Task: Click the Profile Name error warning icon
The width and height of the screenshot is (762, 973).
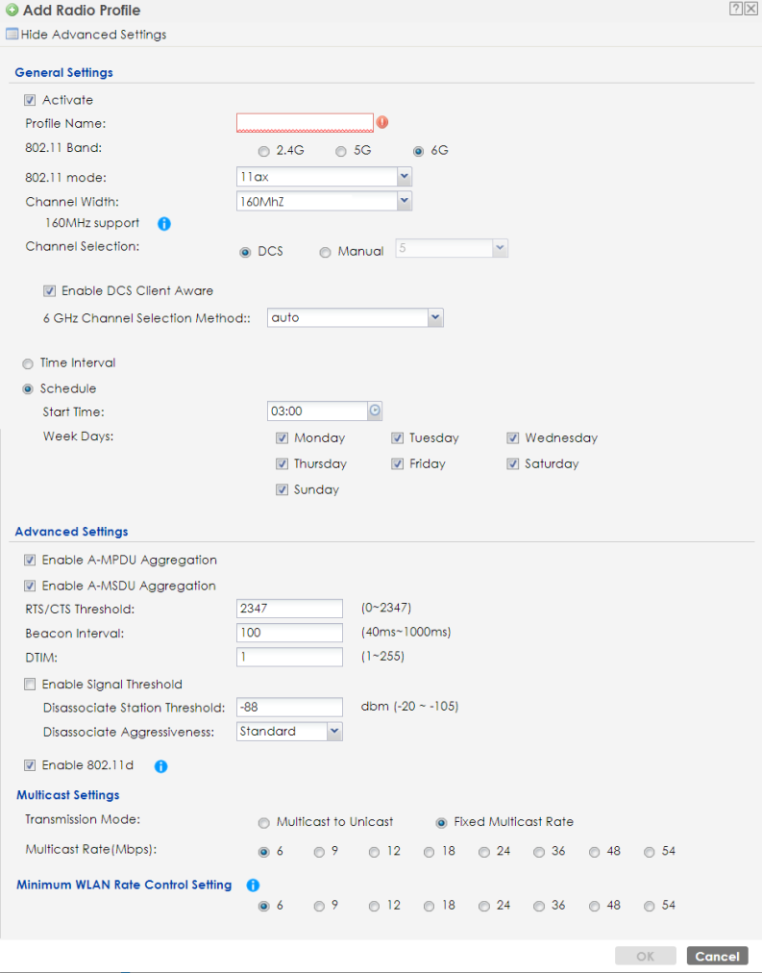Action: (382, 123)
